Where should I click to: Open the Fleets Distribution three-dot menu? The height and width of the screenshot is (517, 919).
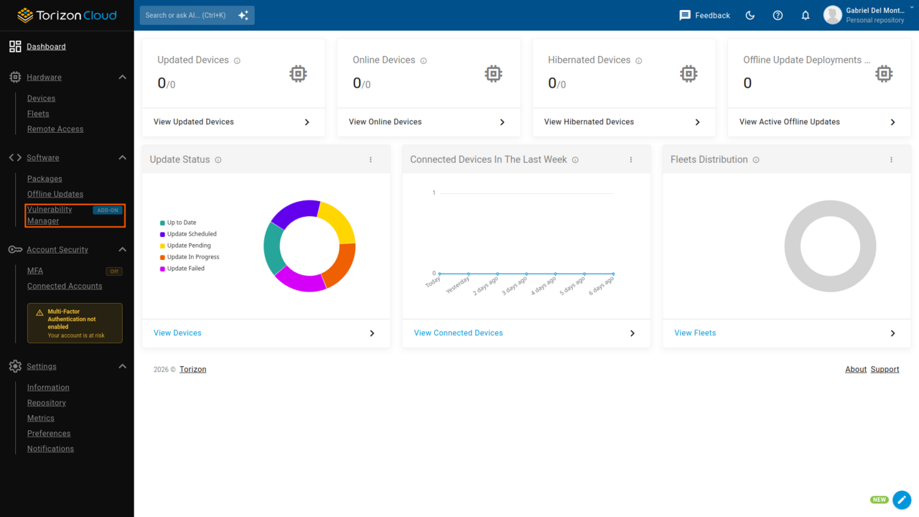click(891, 159)
